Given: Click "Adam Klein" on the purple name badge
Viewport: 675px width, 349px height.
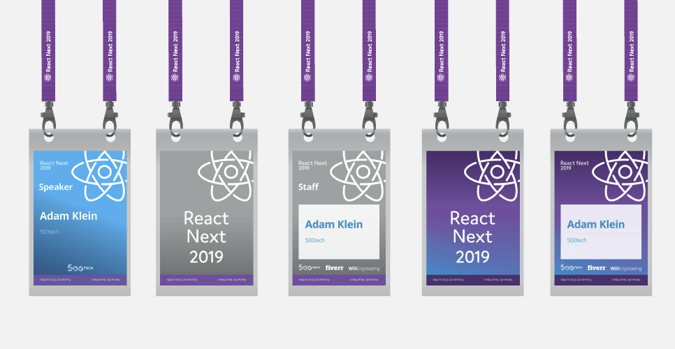Looking at the screenshot, I should point(596,224).
